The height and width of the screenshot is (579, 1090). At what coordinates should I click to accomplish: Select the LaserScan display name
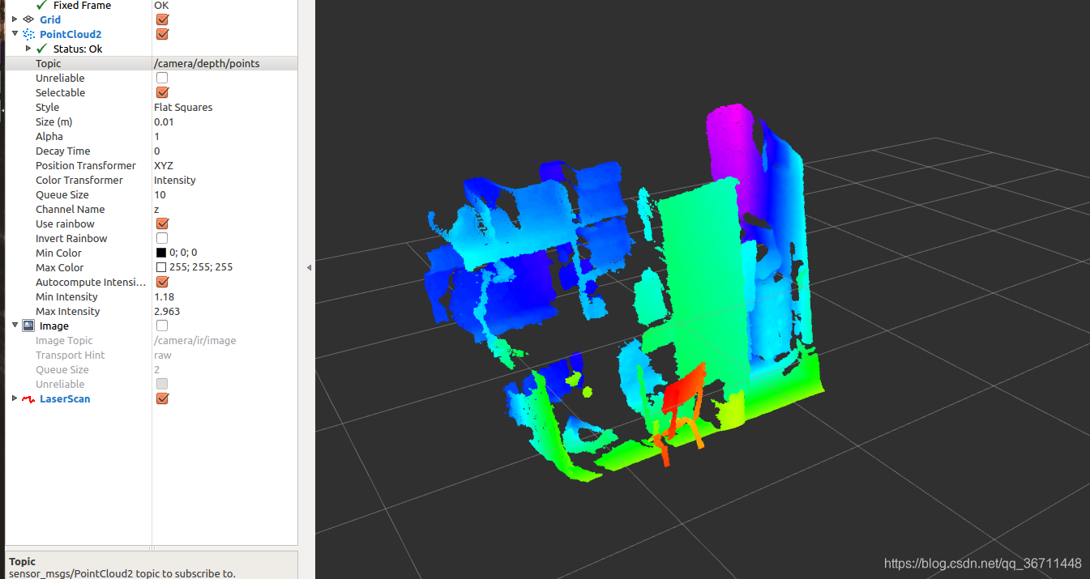(x=65, y=398)
